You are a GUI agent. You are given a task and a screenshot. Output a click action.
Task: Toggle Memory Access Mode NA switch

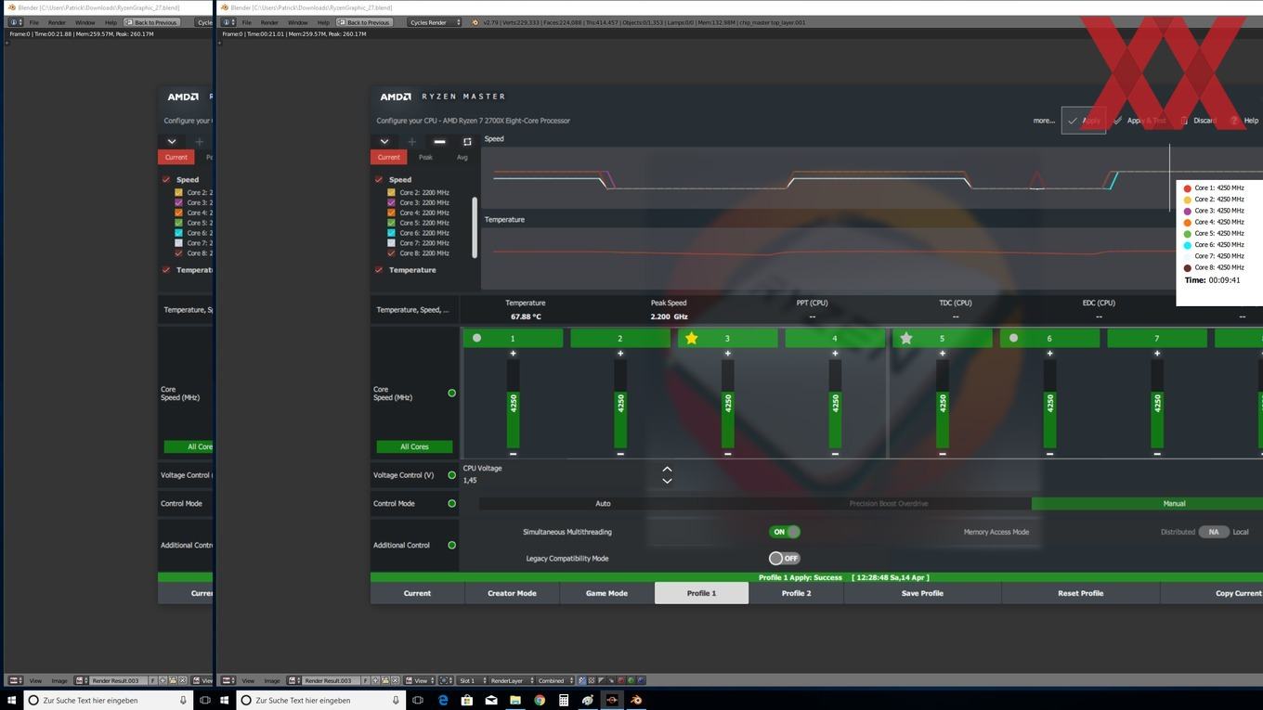coord(1213,532)
